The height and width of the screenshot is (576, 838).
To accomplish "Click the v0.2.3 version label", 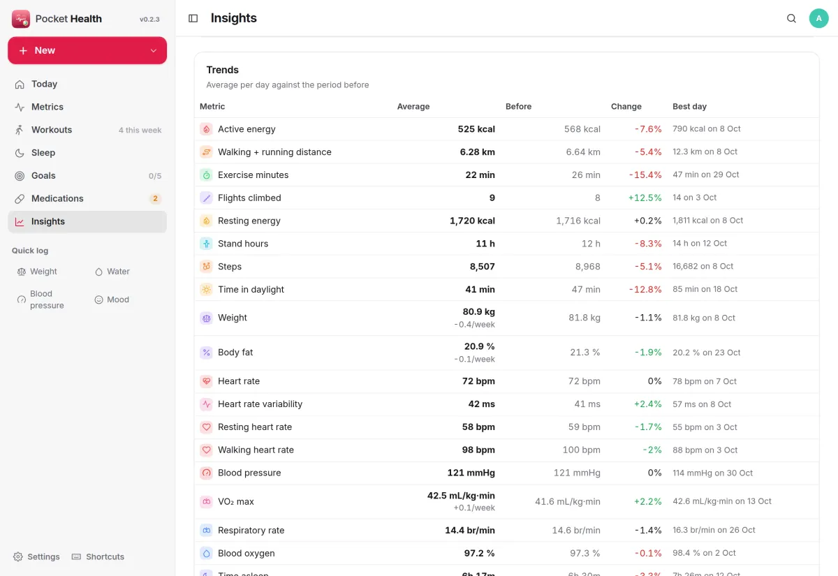I will pyautogui.click(x=149, y=20).
